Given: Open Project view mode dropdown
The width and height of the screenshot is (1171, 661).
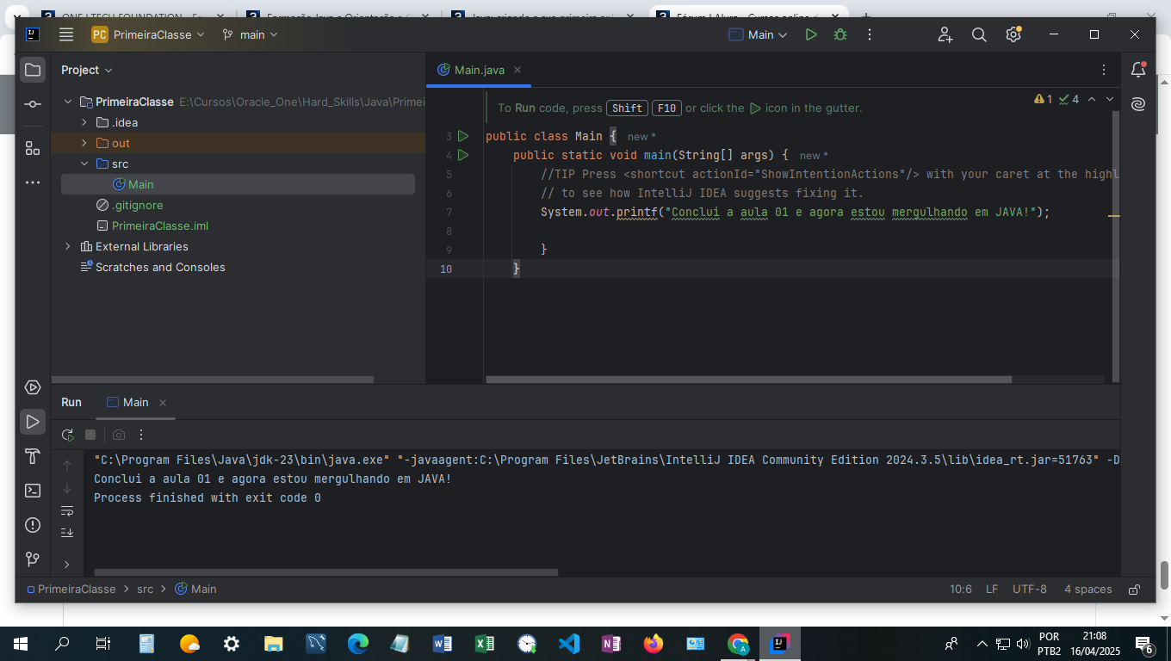Looking at the screenshot, I should 87,70.
